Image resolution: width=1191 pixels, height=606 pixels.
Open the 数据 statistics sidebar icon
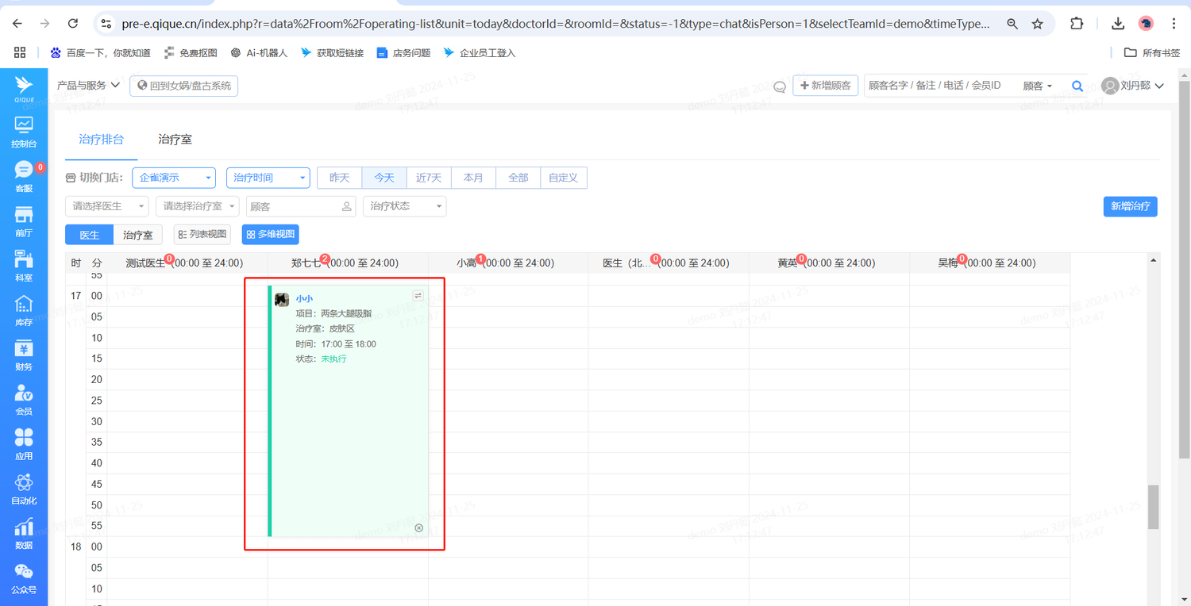[24, 533]
